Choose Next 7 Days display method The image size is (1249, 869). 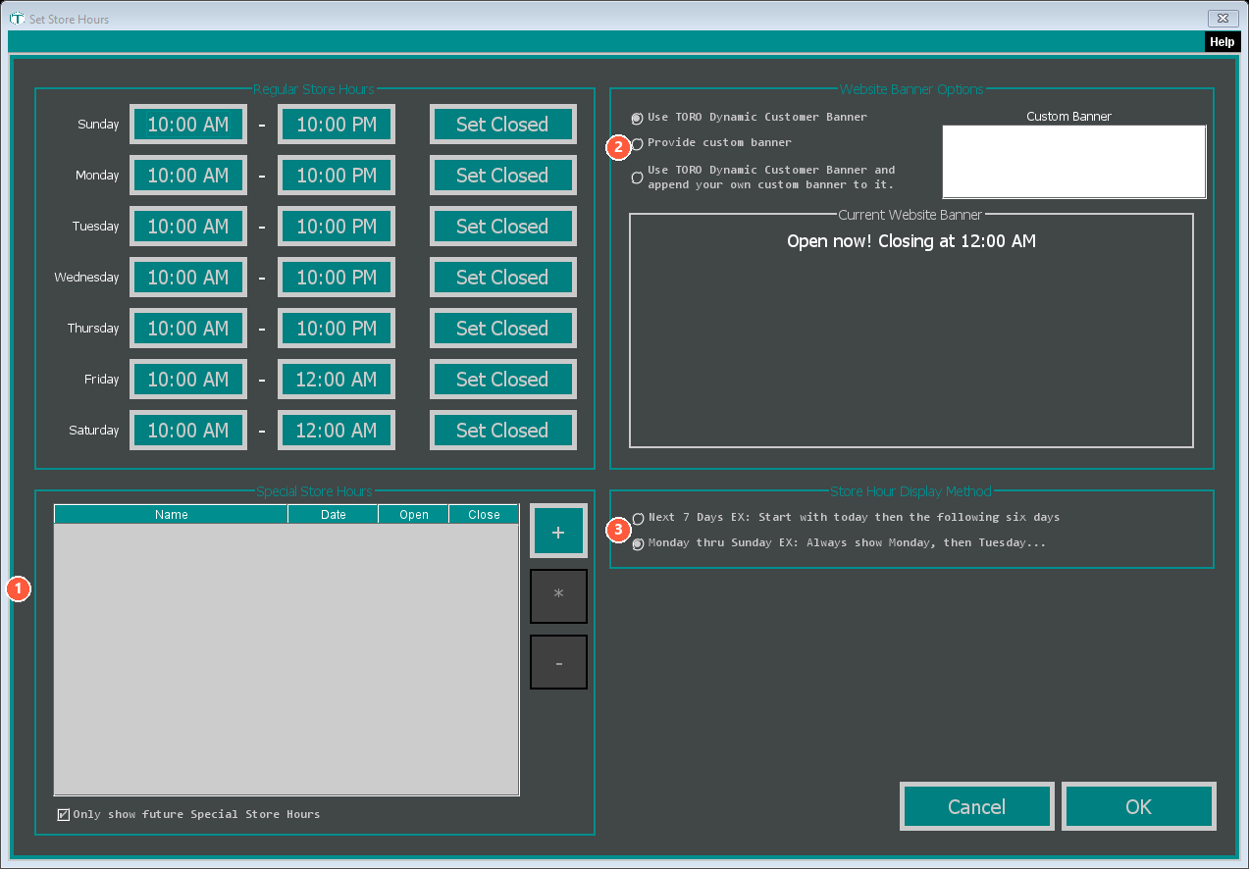coord(639,518)
